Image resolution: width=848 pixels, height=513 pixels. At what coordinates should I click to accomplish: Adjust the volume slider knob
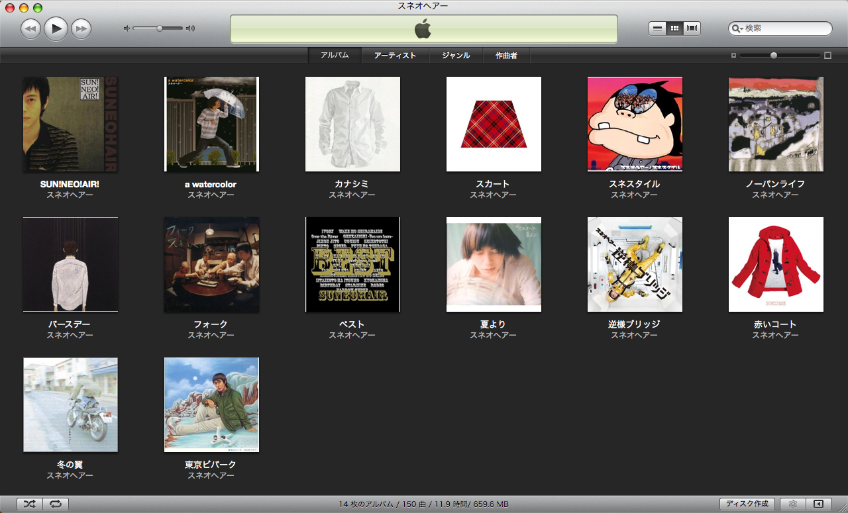[x=160, y=28]
